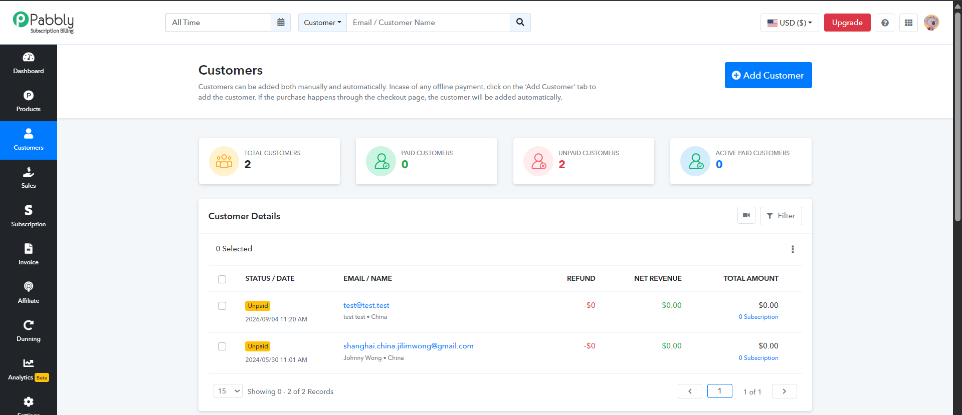Click the red Upgrade button
The width and height of the screenshot is (962, 415).
click(847, 23)
